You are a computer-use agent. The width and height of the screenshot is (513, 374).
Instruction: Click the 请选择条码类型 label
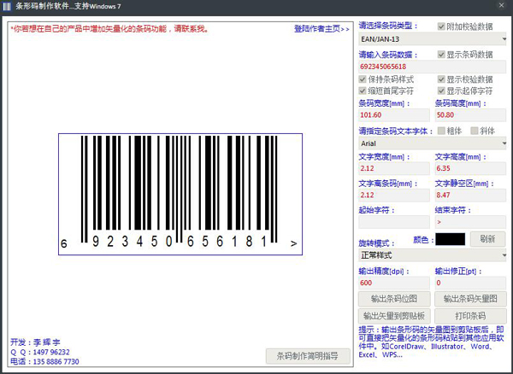click(388, 26)
